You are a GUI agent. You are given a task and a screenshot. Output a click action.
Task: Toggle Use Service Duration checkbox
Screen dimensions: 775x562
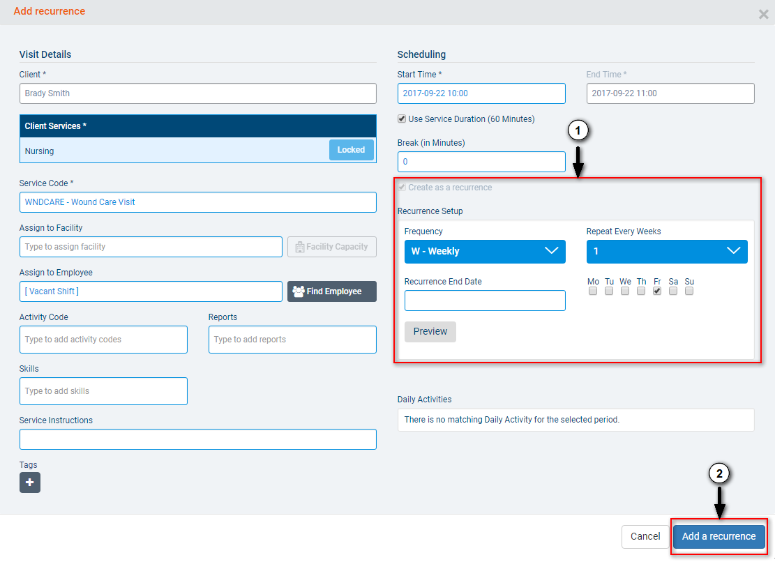pos(402,119)
